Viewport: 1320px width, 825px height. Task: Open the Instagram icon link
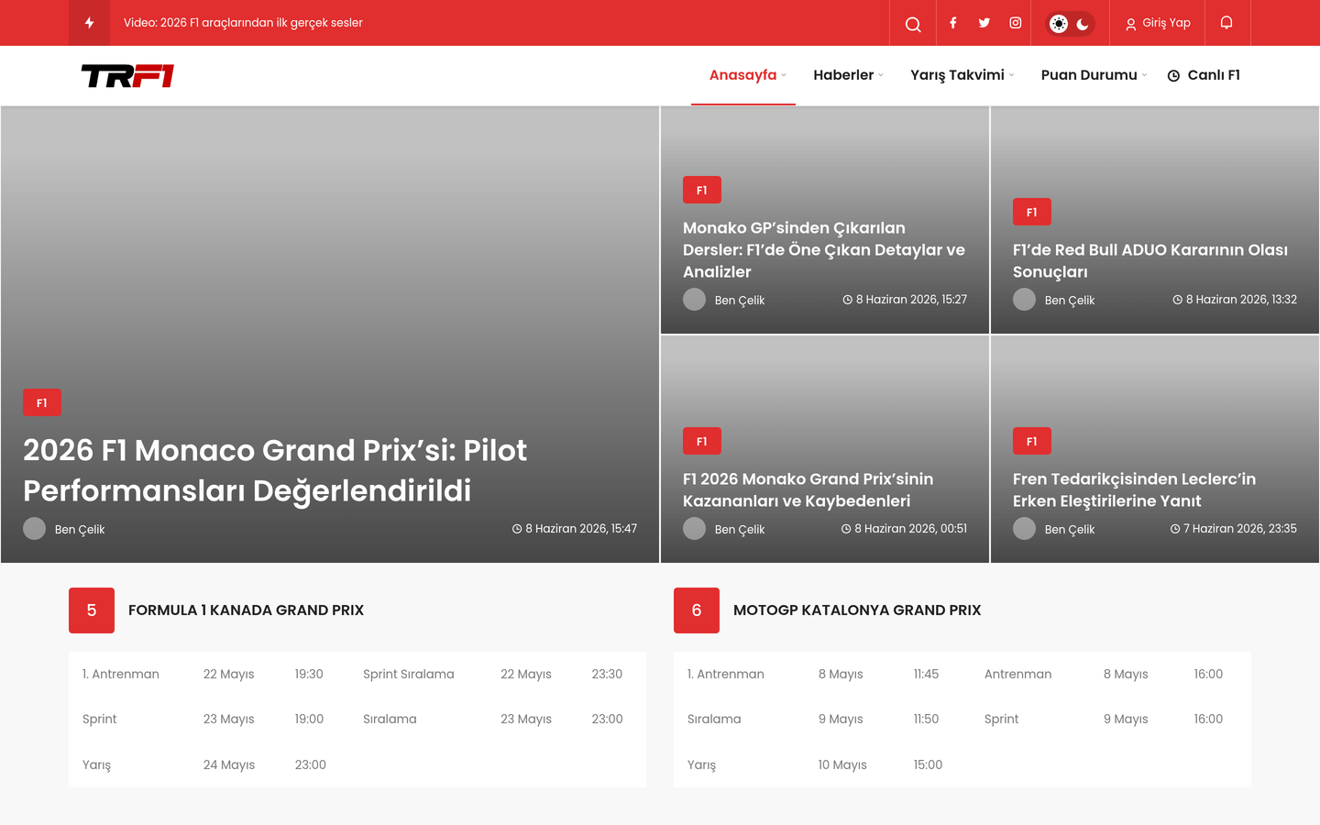tap(1016, 23)
